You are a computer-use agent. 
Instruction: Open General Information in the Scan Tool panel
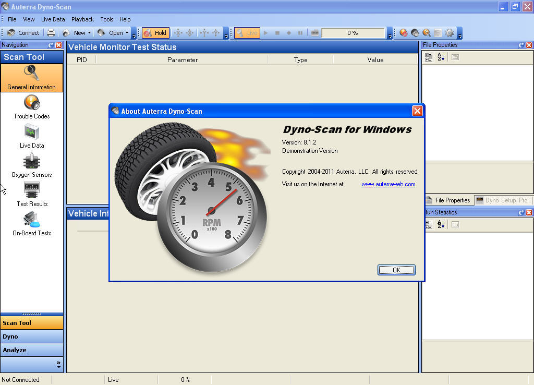click(x=31, y=78)
